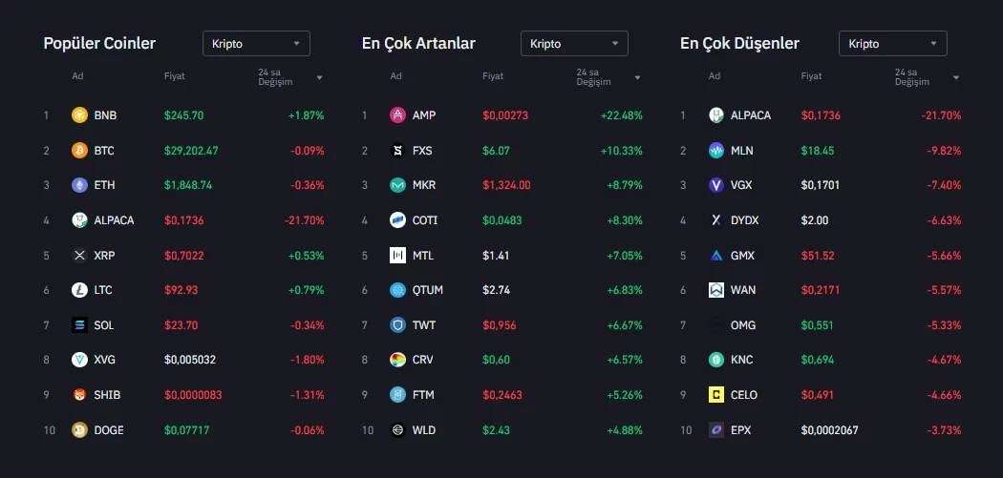Open the Kripto dropdown under En Çok Artanlar

(574, 43)
